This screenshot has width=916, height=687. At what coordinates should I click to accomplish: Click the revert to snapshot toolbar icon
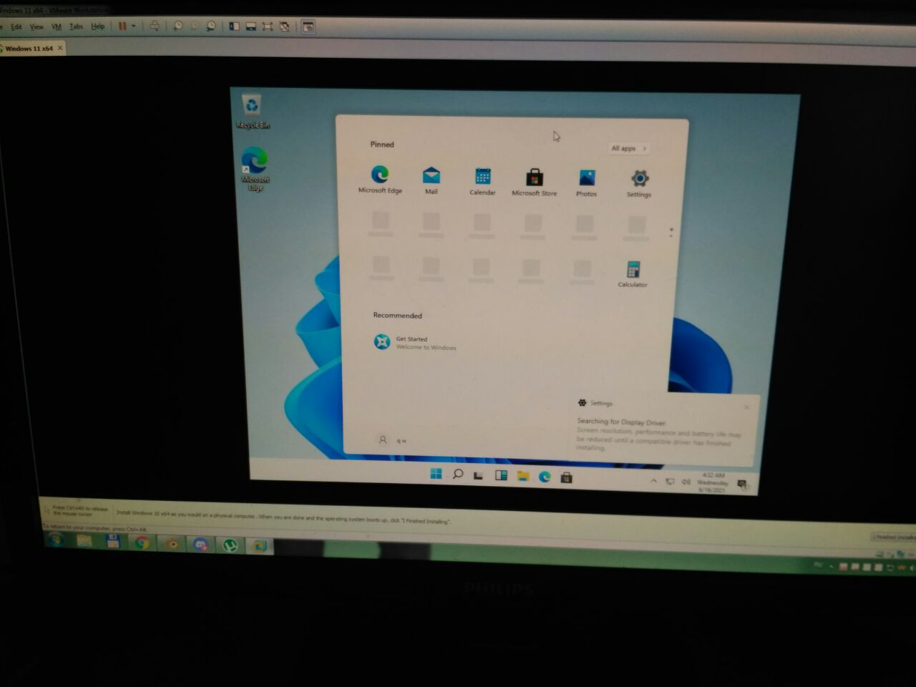click(x=195, y=26)
